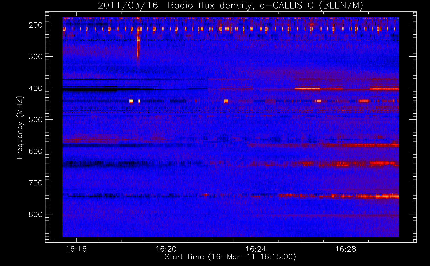Click the '200' frequency axis label
Screen dimensions: 430x266
tap(36, 25)
